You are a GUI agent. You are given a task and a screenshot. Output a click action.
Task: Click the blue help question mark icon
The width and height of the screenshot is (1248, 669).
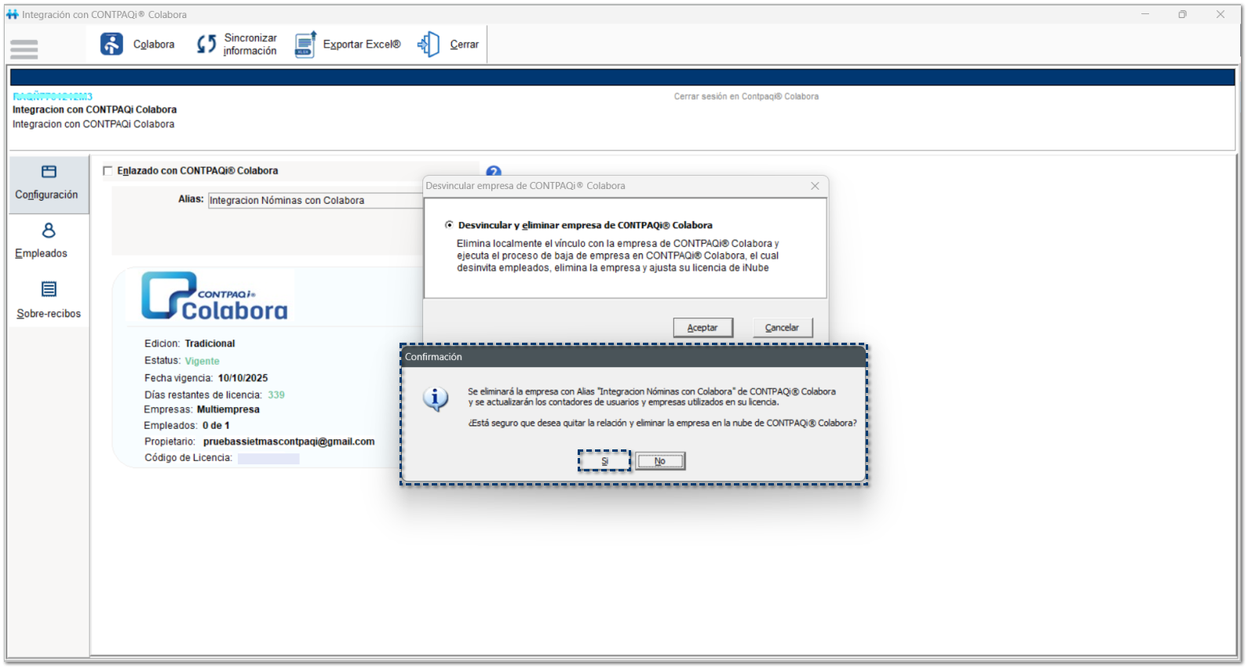pos(494,172)
